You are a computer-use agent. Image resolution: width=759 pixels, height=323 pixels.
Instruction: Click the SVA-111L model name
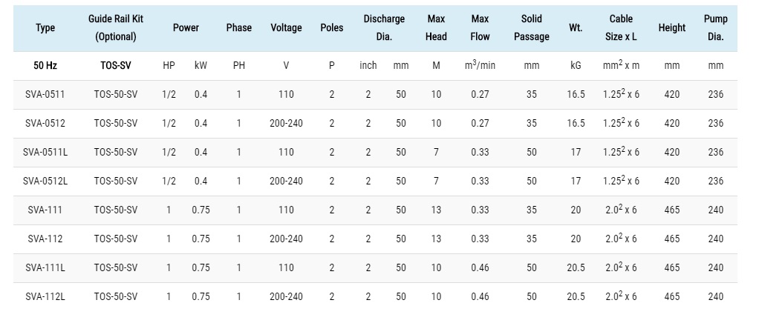click(x=45, y=267)
